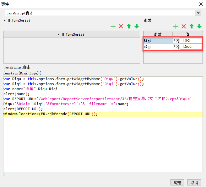This screenshot has width=206, height=187.
Task: Remove the selected parameter
Action: pyautogui.click(x=184, y=26)
